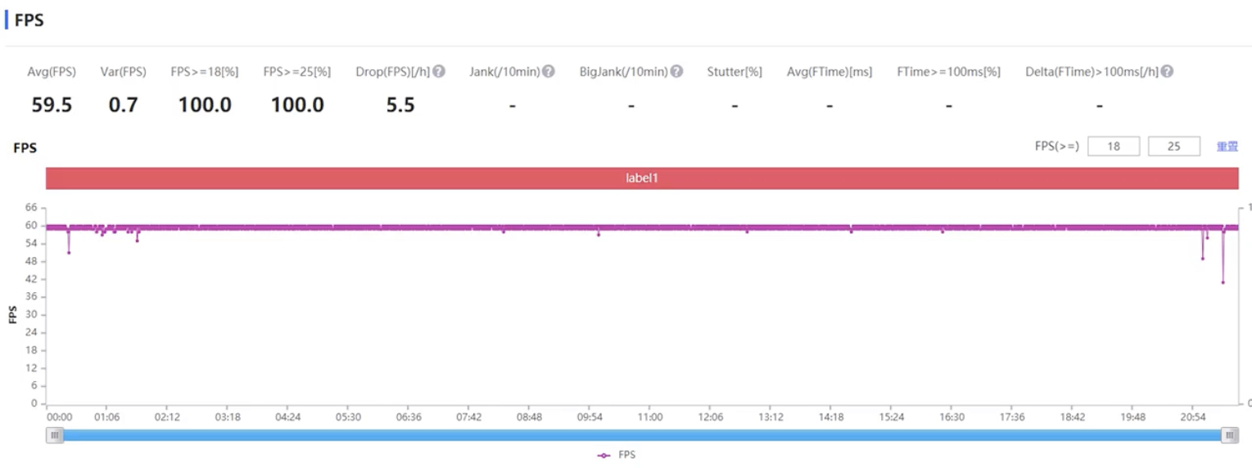The image size is (1252, 468).
Task: Click the Avg(FPS) metric label
Action: (x=52, y=72)
